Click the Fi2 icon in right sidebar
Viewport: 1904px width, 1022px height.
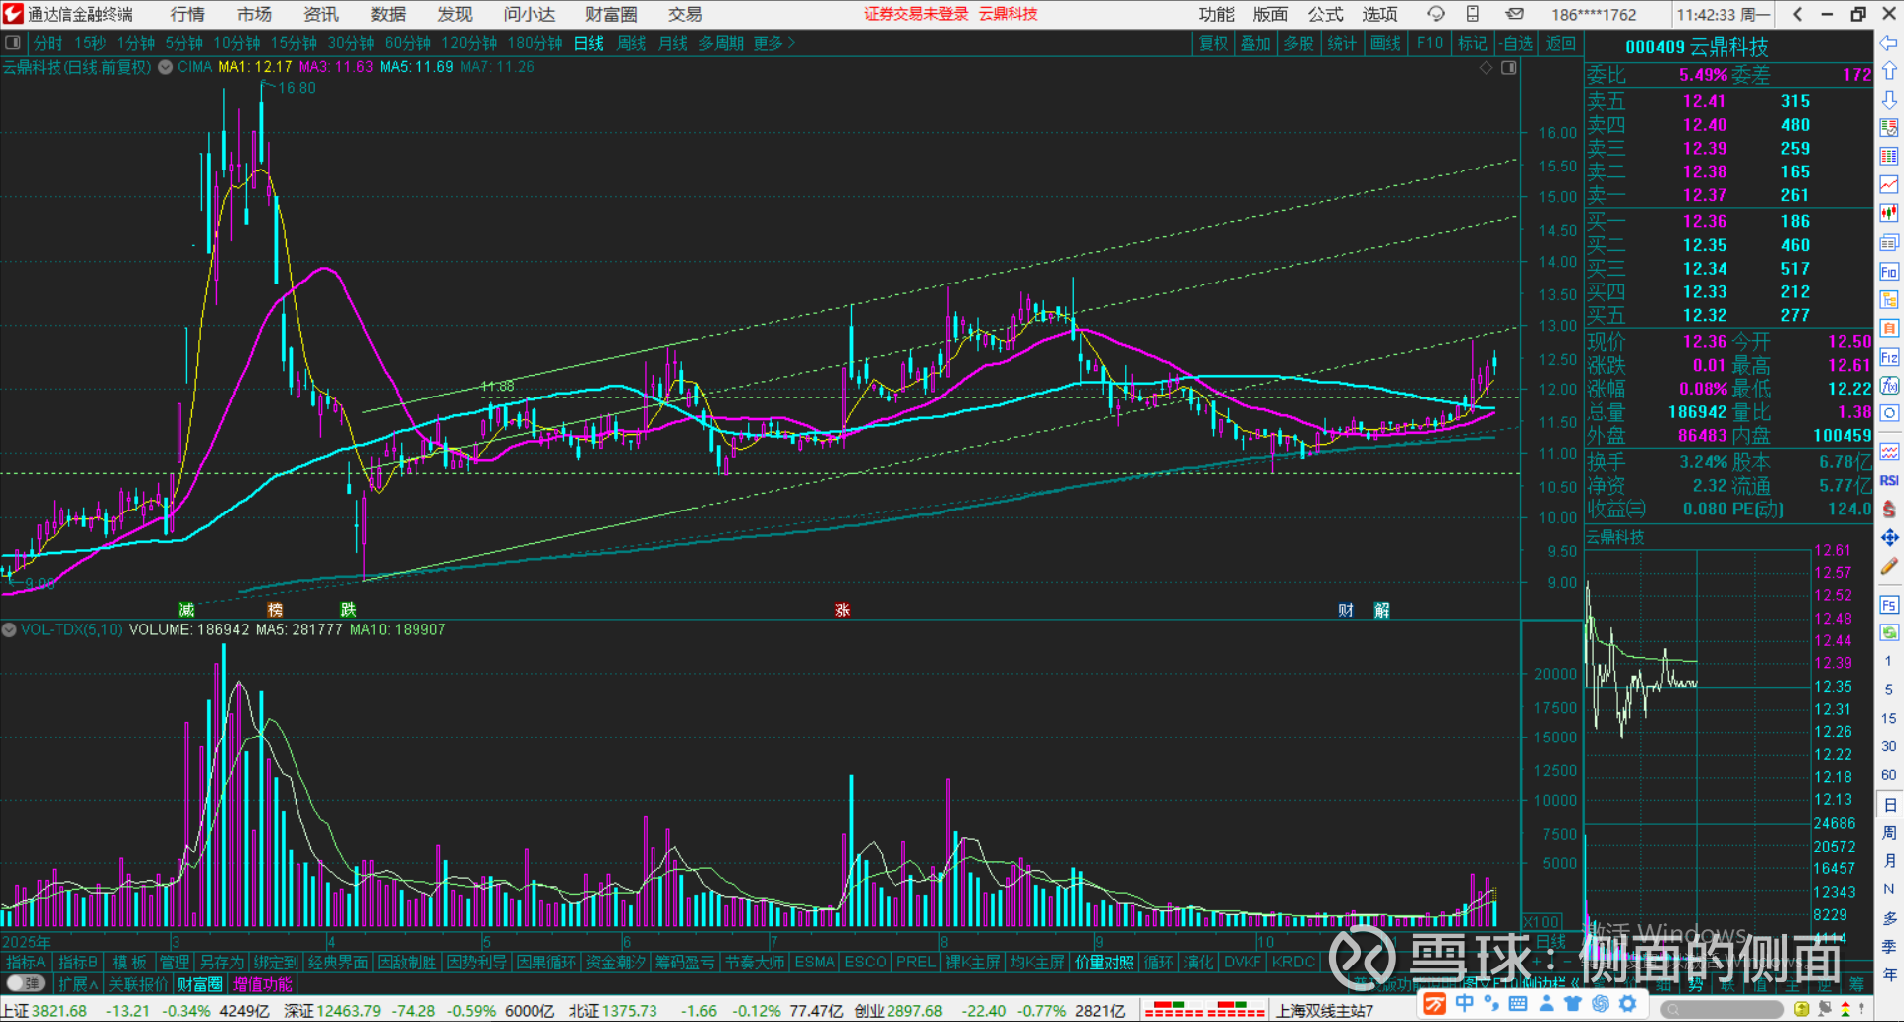tap(1889, 357)
